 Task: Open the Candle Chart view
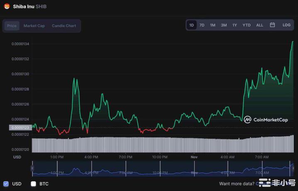coord(64,26)
